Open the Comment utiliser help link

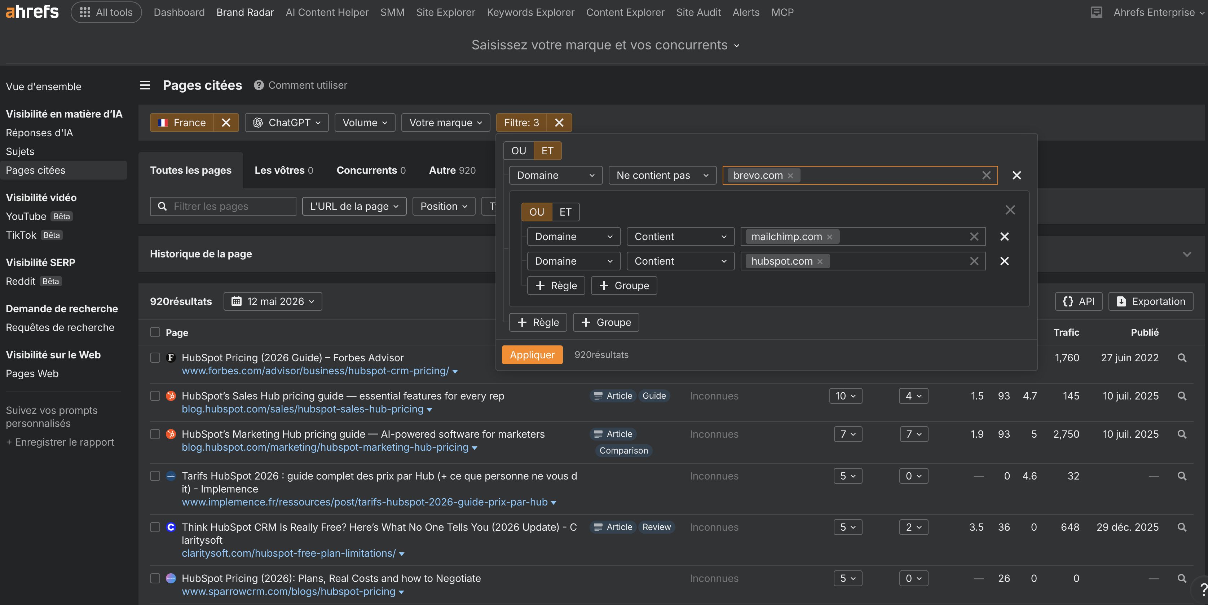[x=301, y=85]
